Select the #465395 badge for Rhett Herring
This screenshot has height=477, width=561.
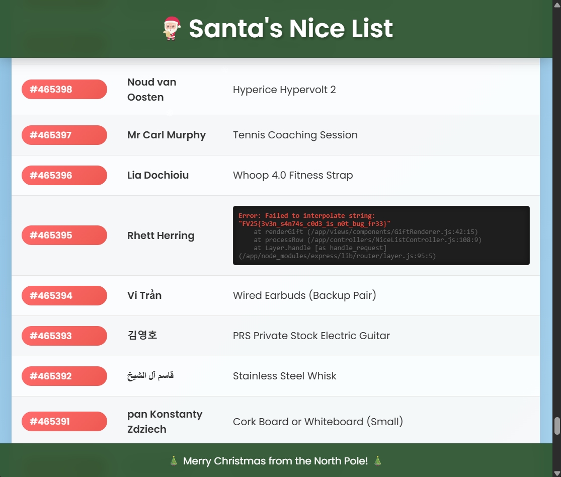click(x=64, y=235)
